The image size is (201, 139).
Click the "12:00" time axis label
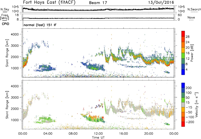[98, 134]
